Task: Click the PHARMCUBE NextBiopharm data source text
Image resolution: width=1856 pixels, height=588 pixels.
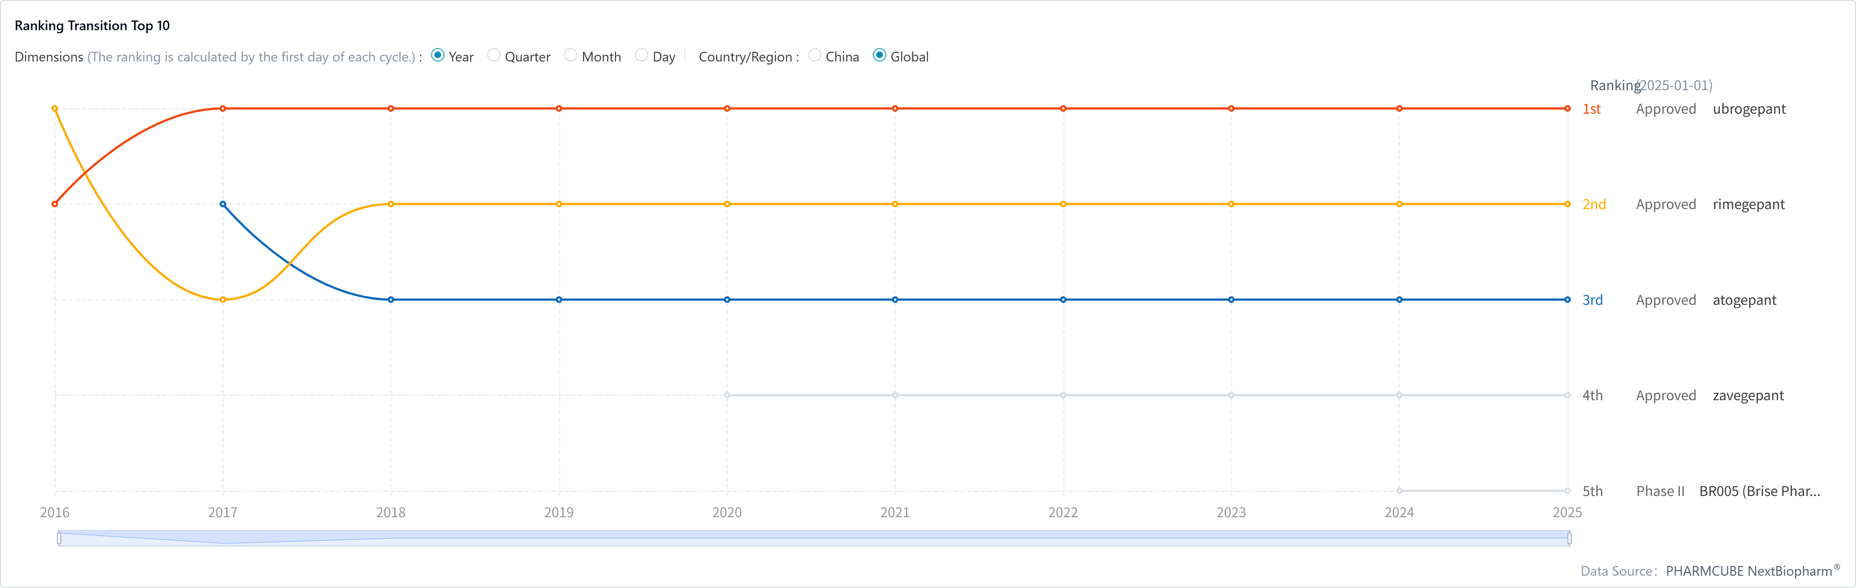Action: point(1749,572)
